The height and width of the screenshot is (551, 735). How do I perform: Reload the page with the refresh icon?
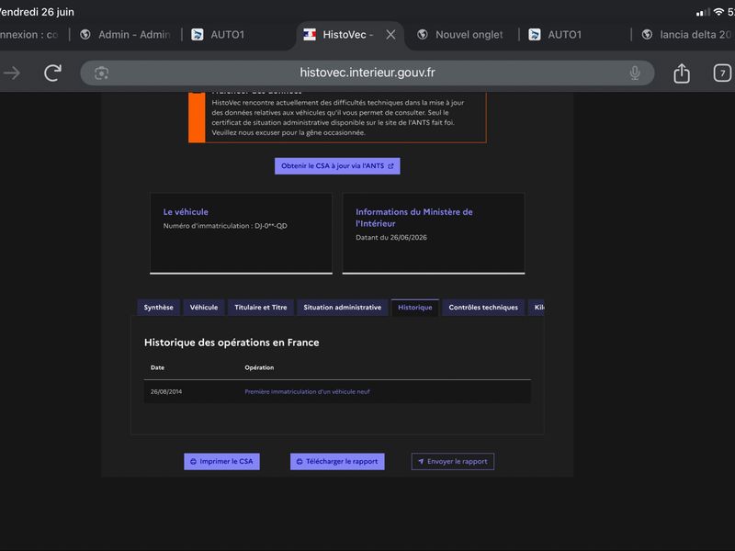point(52,73)
